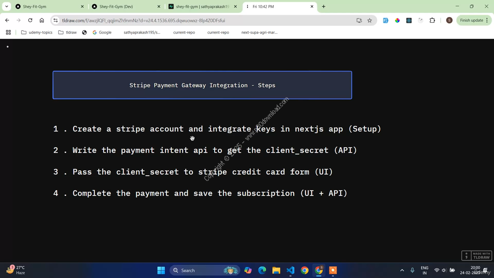Open a new browser tab
This screenshot has height=278, width=494.
pos(323,7)
